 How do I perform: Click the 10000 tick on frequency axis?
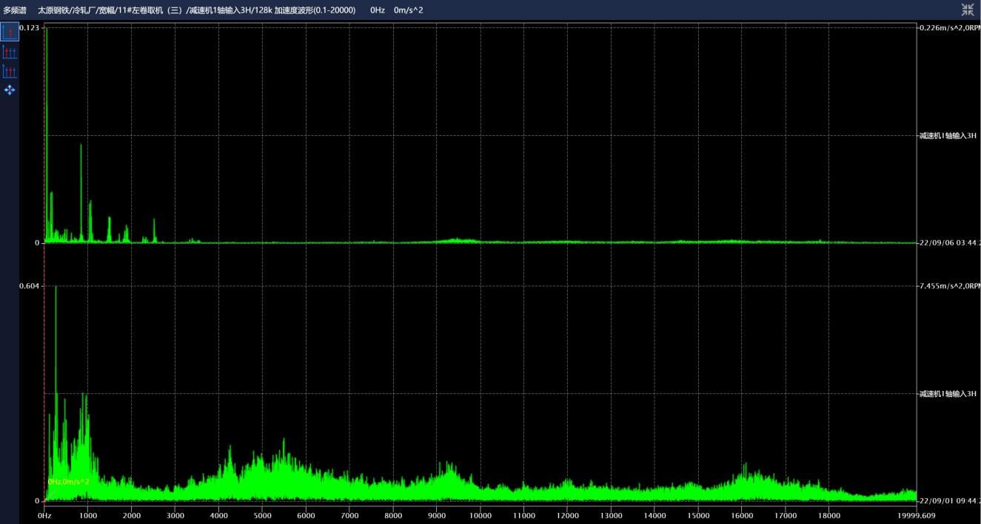point(481,515)
